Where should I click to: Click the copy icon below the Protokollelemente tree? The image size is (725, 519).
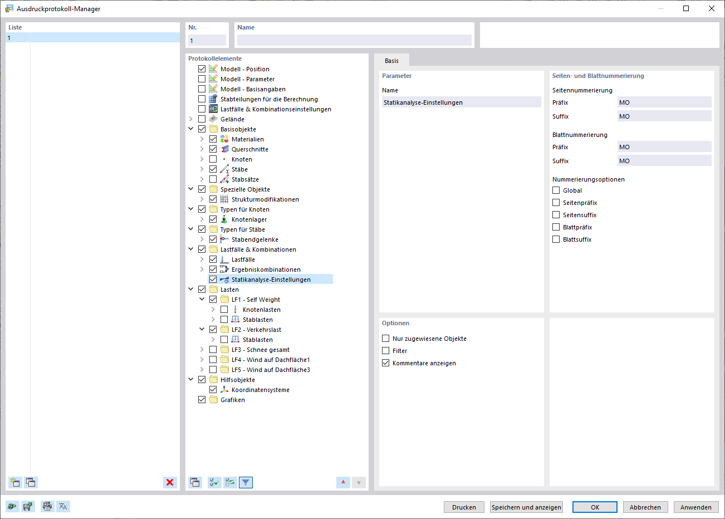point(195,482)
